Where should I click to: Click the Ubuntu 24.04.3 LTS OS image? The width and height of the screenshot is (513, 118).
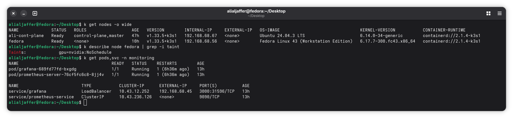282,36
